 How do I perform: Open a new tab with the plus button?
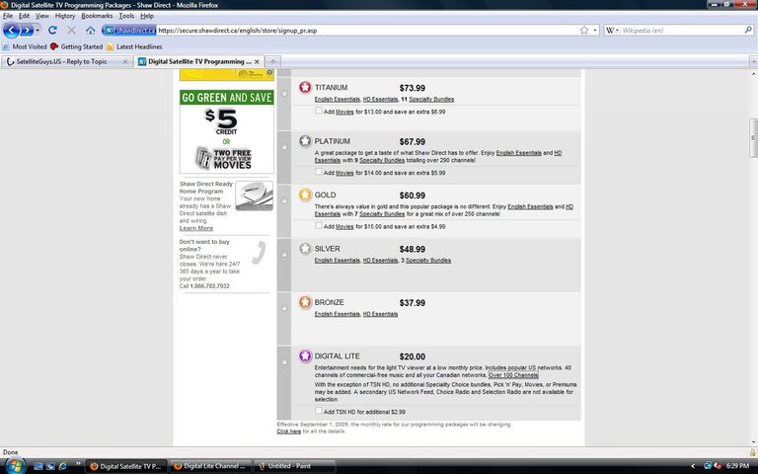point(273,61)
